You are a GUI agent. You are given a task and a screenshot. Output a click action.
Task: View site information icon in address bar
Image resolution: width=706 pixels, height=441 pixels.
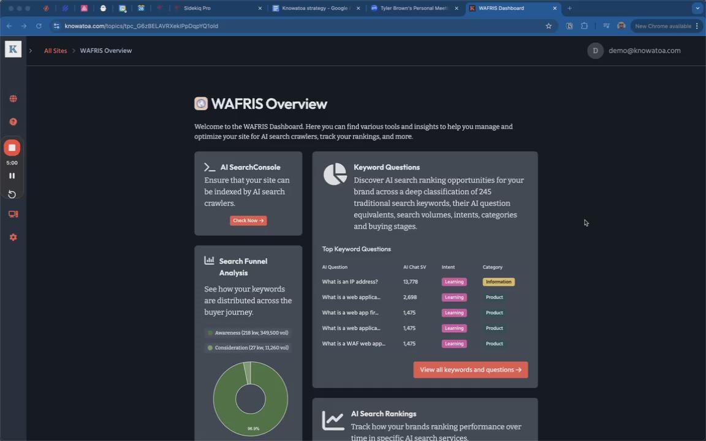[x=56, y=26]
